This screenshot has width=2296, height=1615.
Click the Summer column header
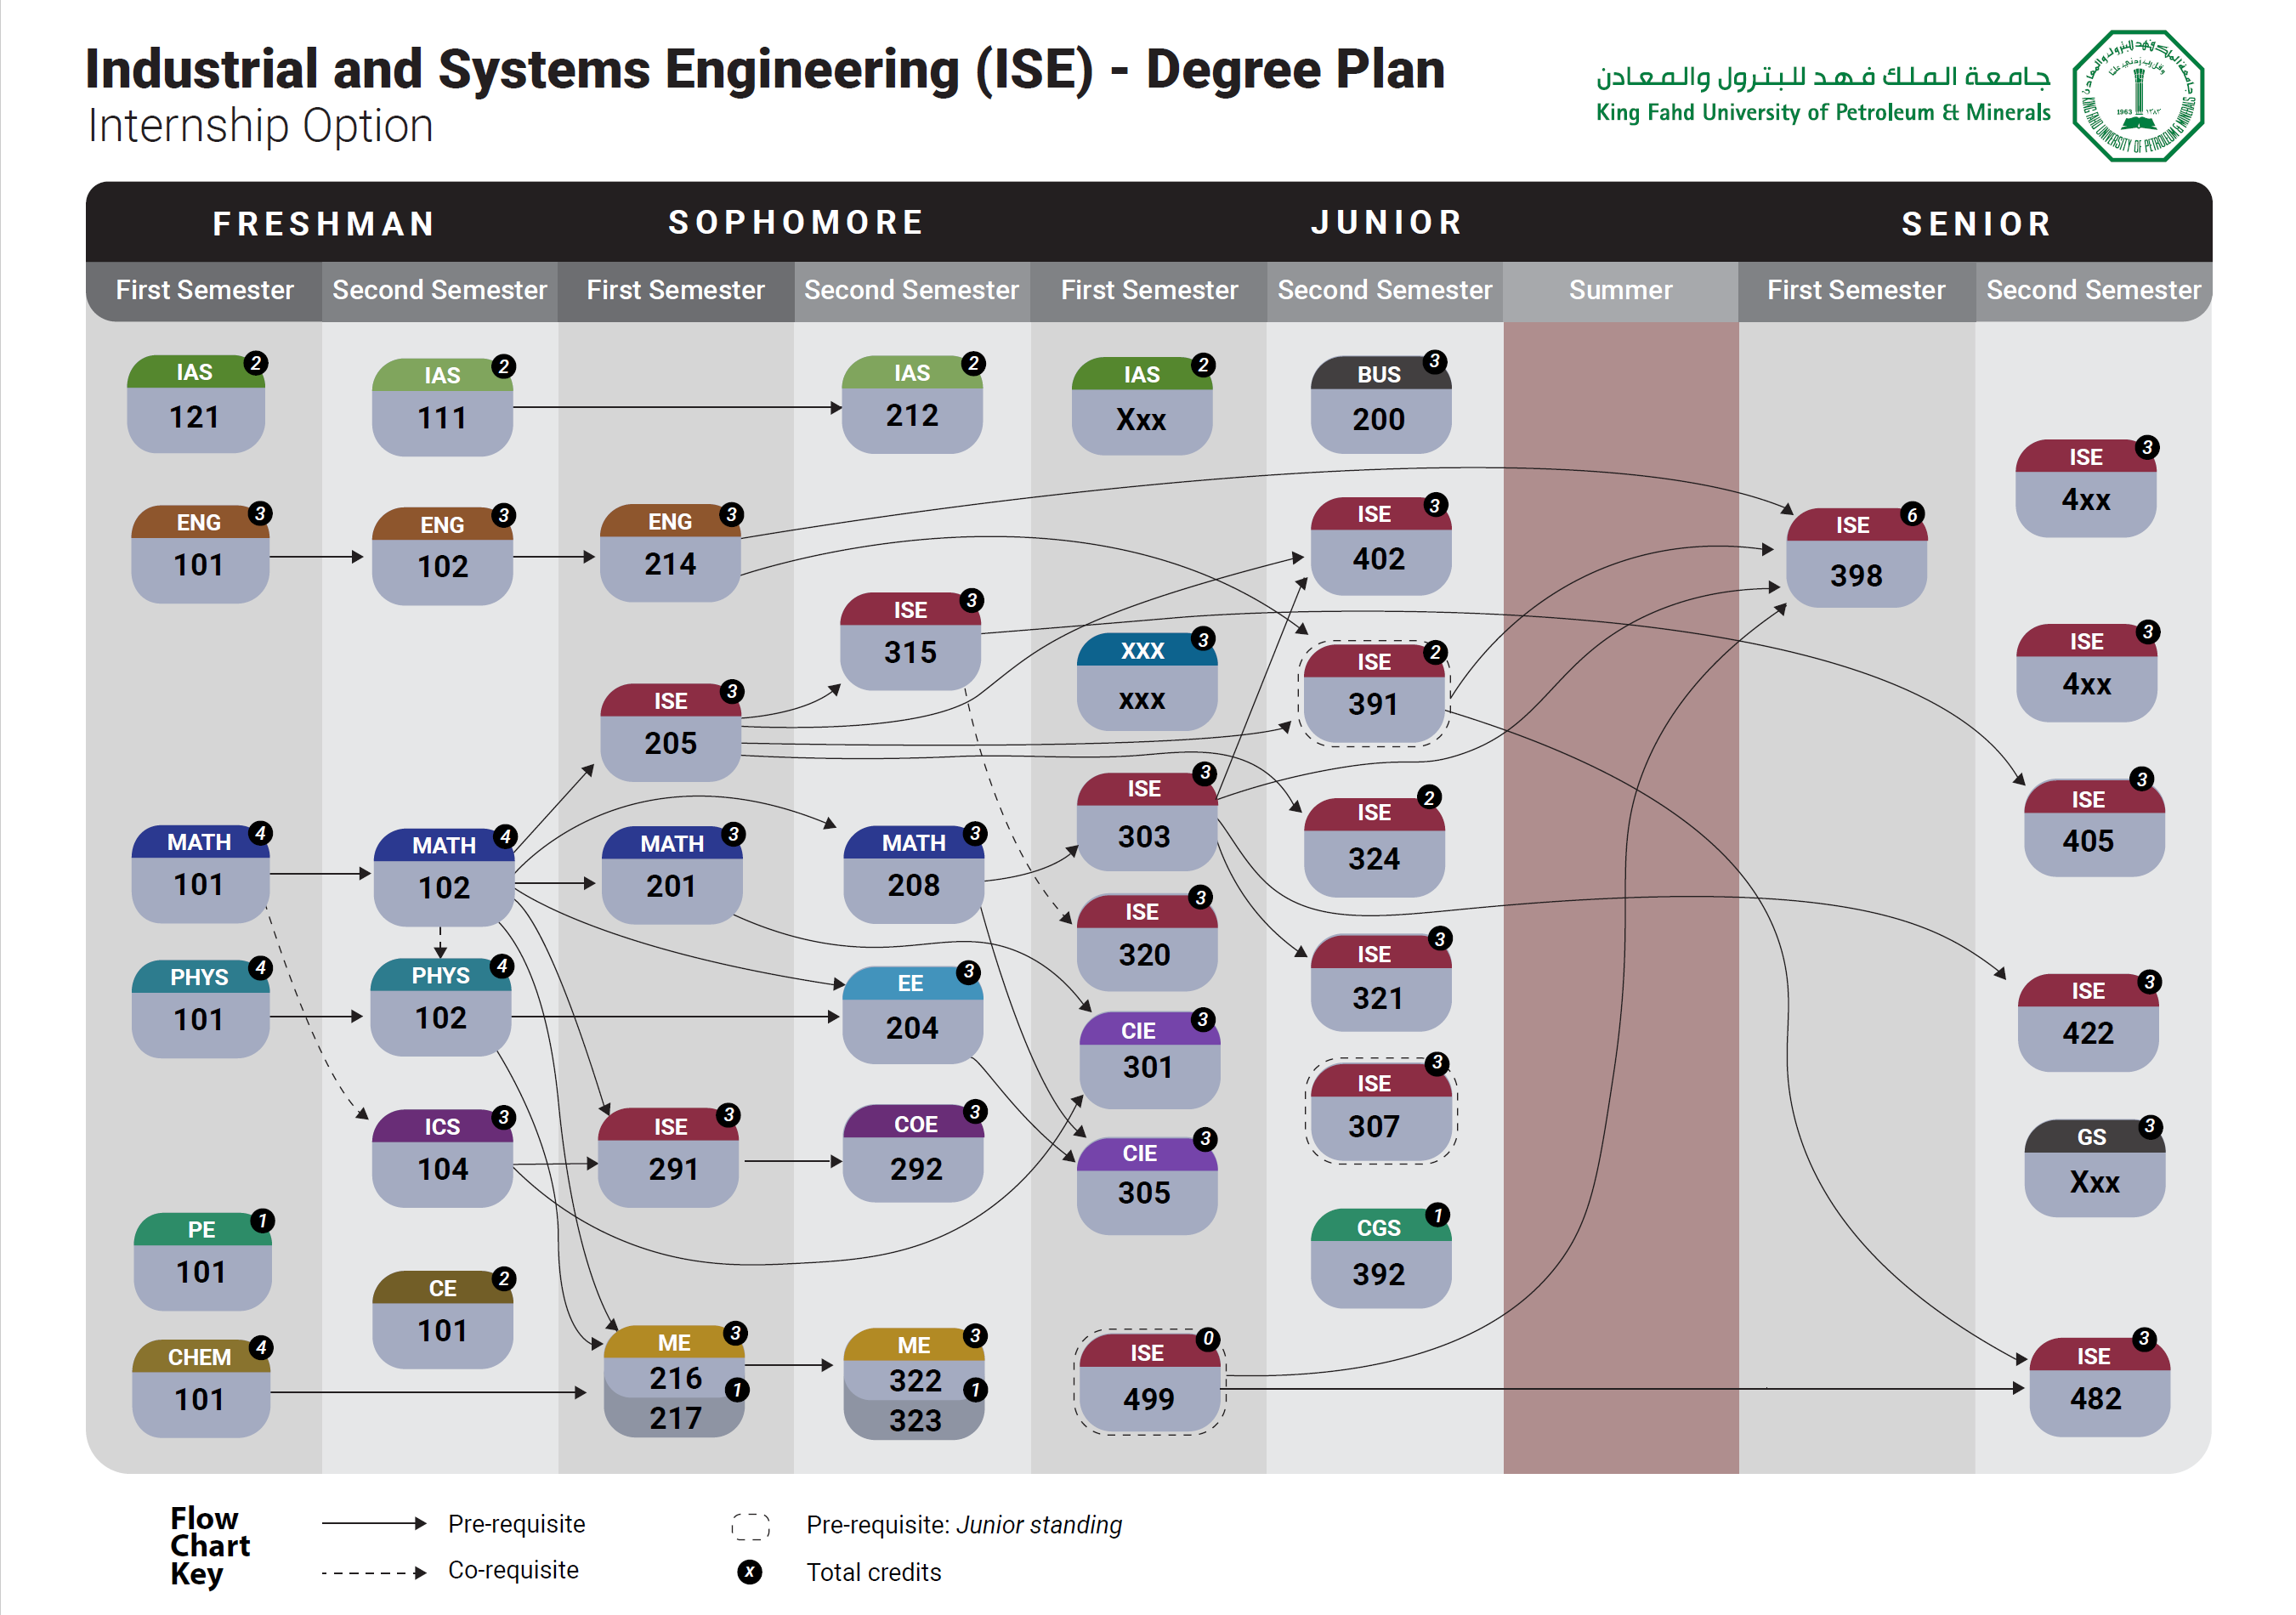[1620, 290]
